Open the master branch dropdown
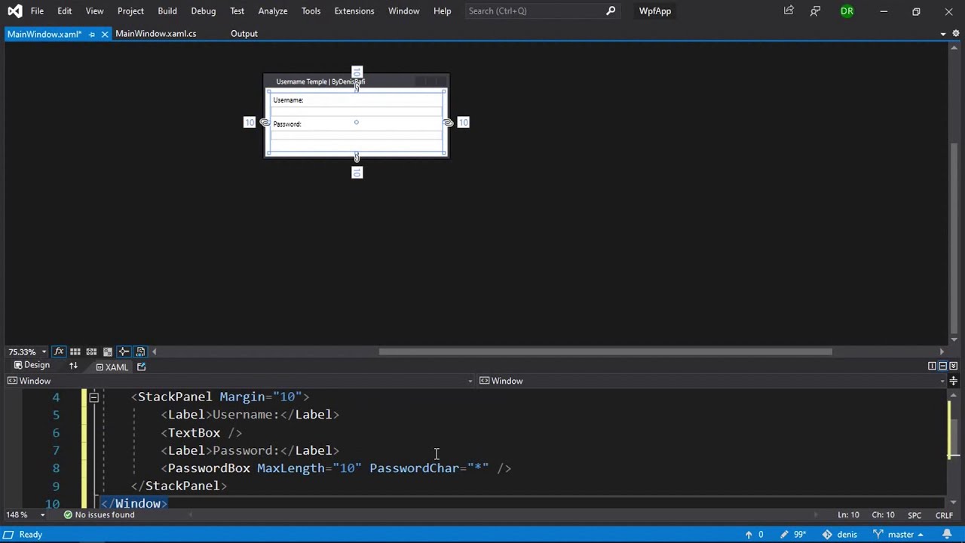Viewport: 965px width, 543px height. pos(898,535)
